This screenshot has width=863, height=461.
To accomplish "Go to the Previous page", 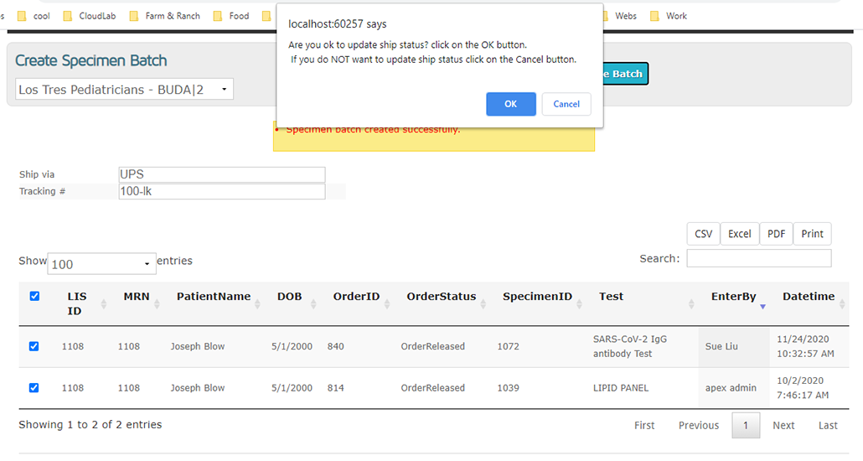I will [x=699, y=425].
